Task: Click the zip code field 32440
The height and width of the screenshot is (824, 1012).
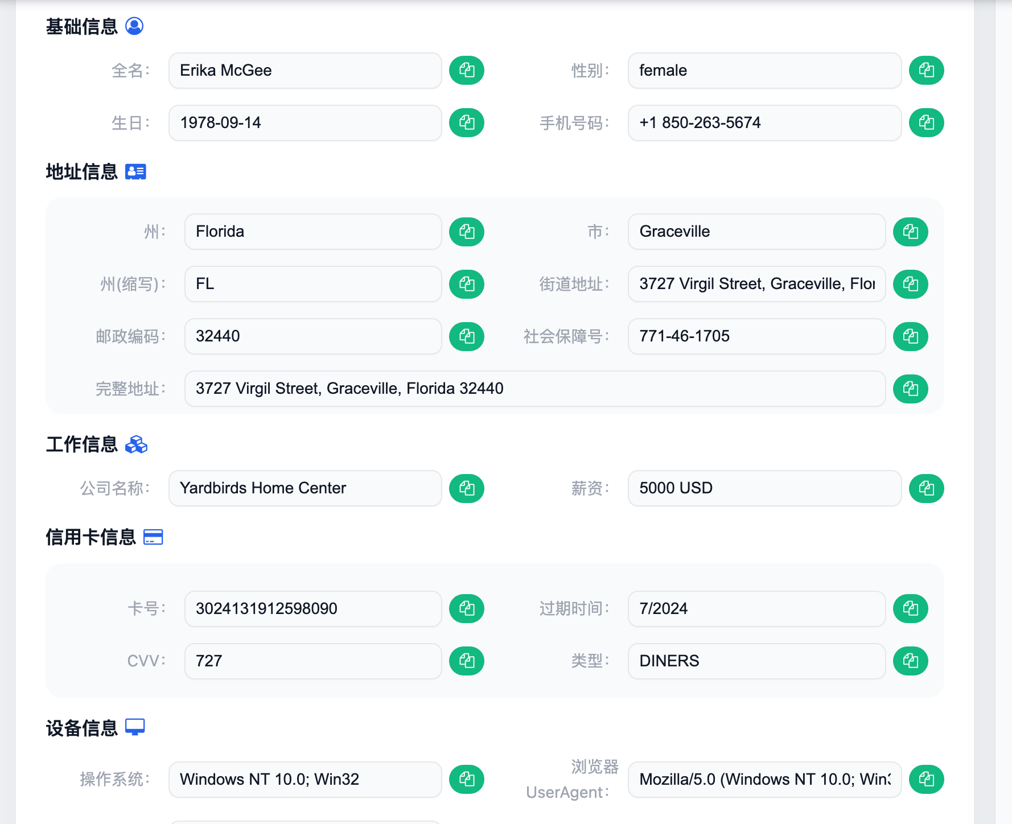Action: click(313, 336)
